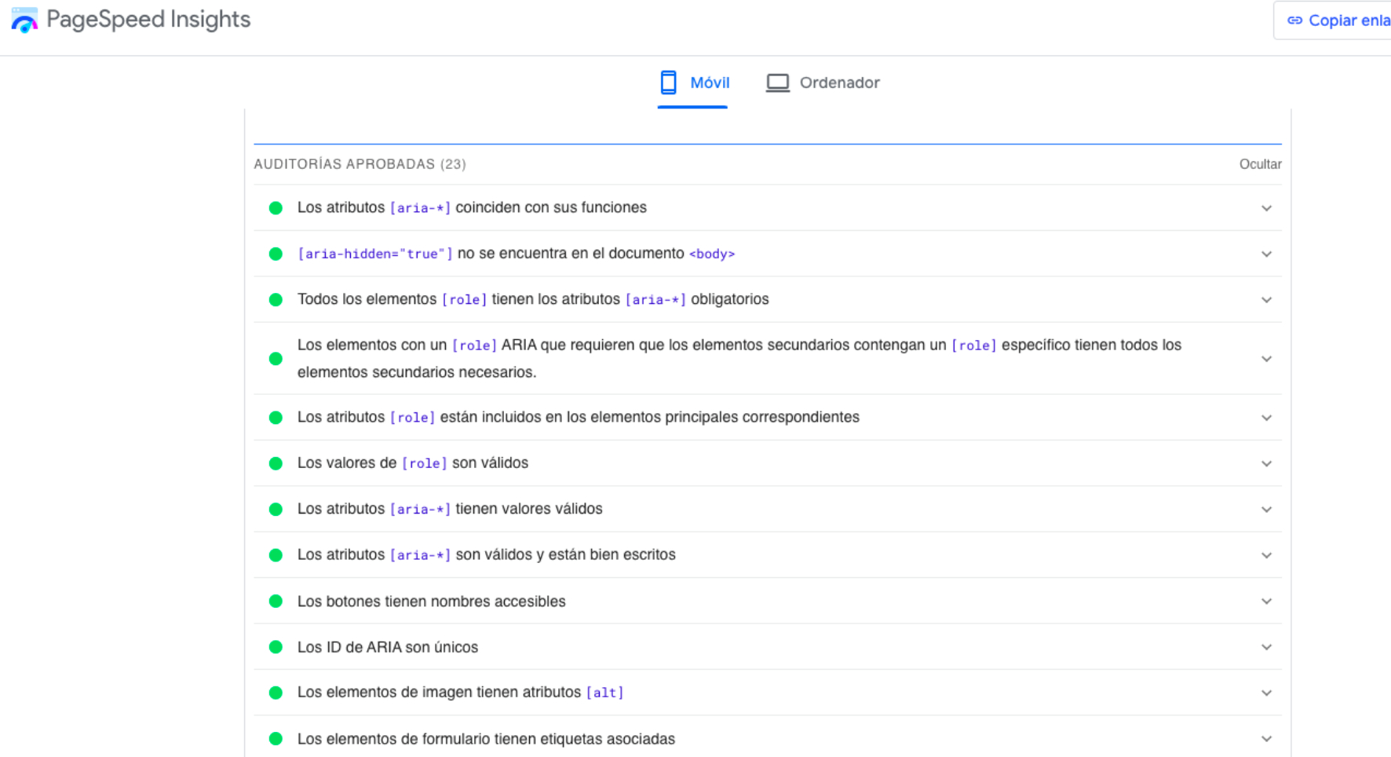Viewport: 1391px width, 757px height.
Task: Click green dot of 'tienen valores válidos'
Action: [x=276, y=510]
